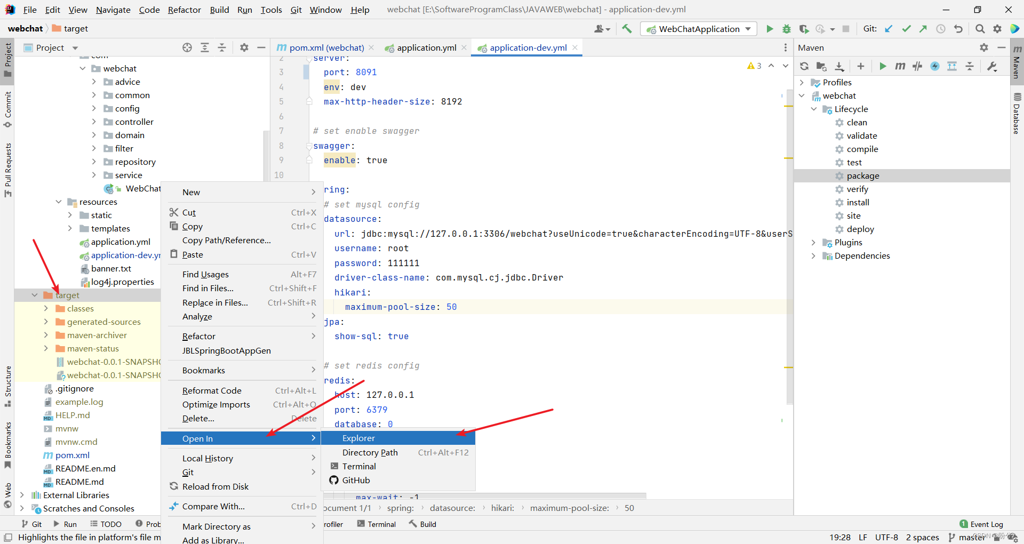1024x544 pixels.
Task: Expand the Plugins node in Maven
Action: (813, 243)
